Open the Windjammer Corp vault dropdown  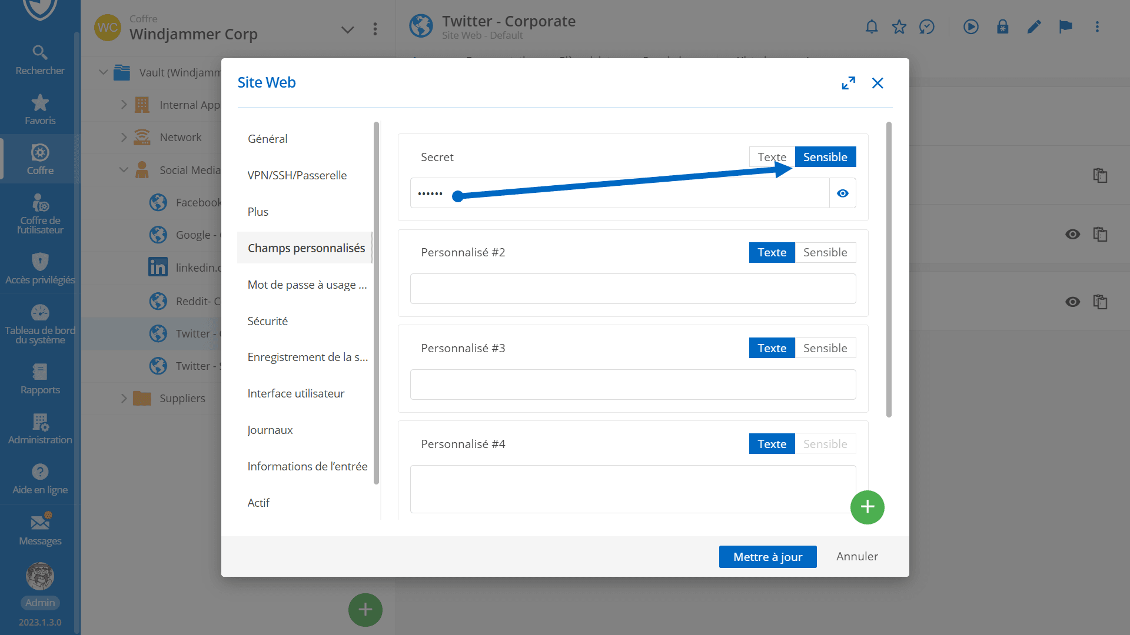347,29
